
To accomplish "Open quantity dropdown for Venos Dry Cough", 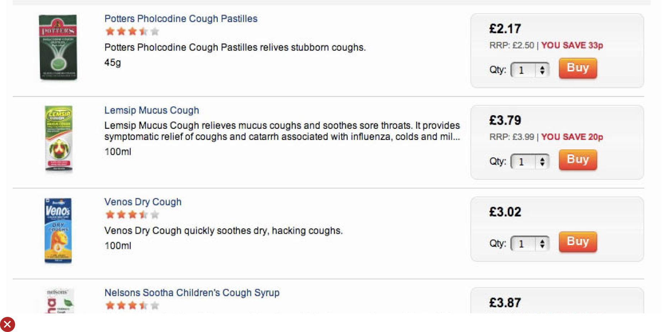I will point(530,244).
